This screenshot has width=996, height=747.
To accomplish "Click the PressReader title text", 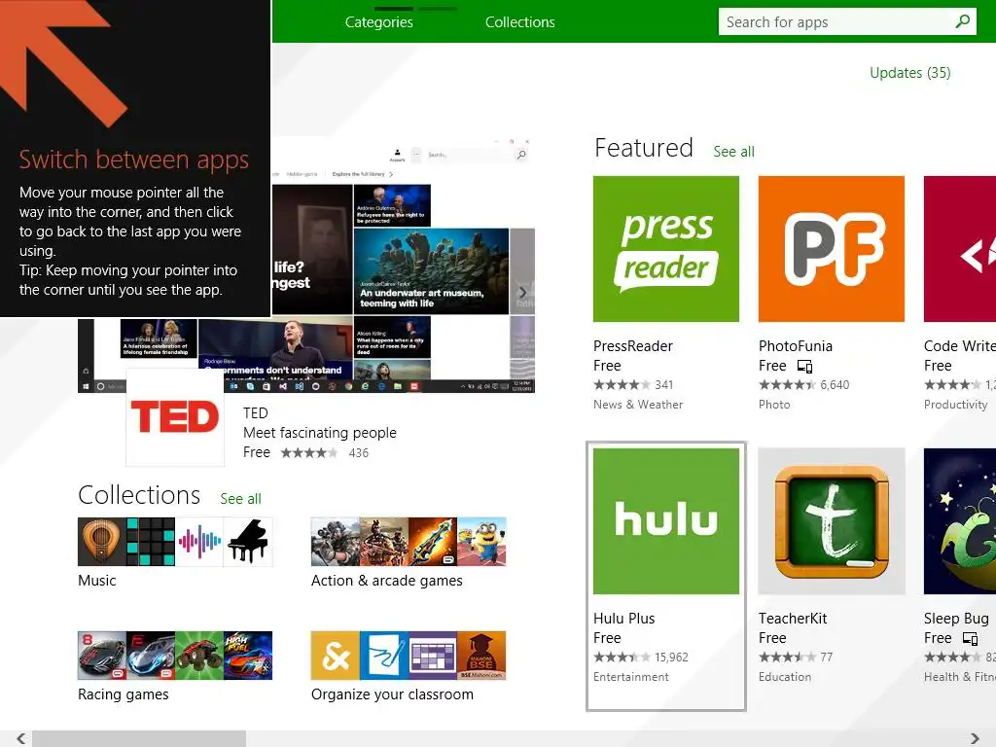I will click(x=632, y=346).
